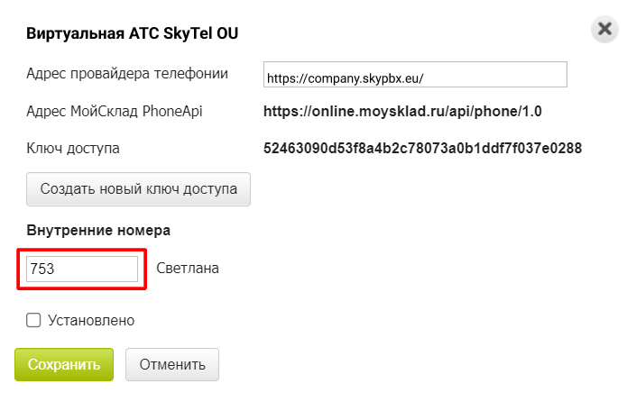Viewport: 627px width, 411px height.
Task: Close the Виртуальная АТС SkyTel OU dialog
Action: [x=604, y=29]
